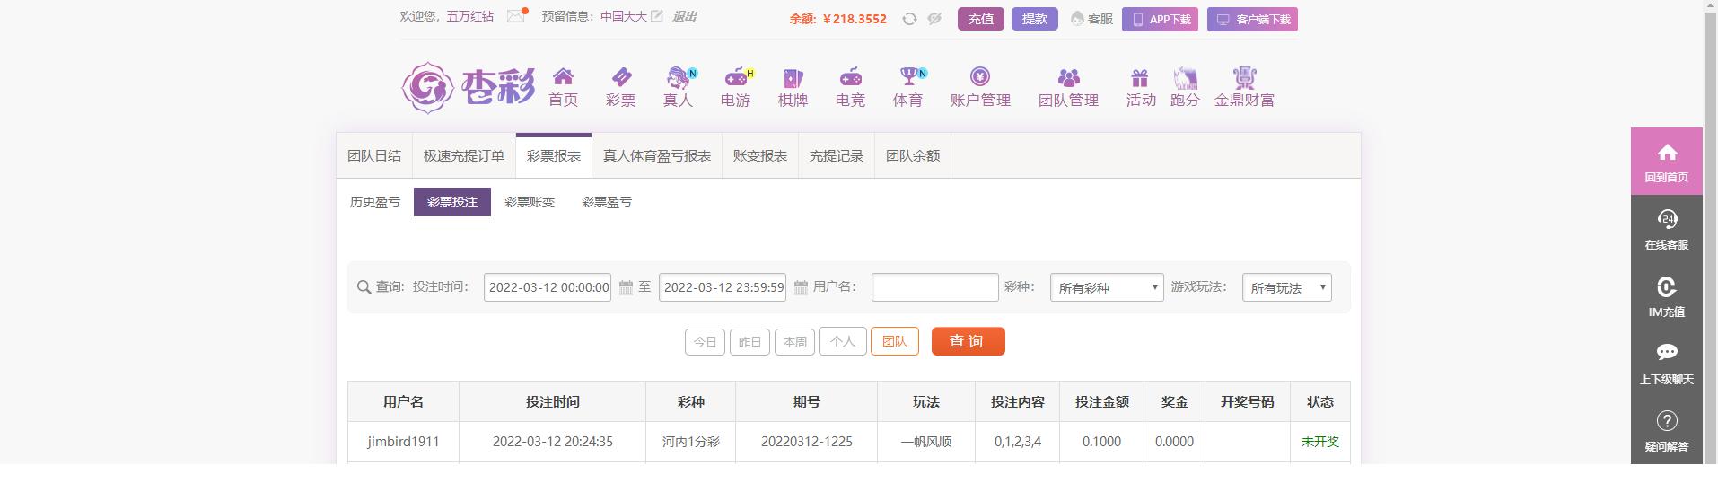
Task: Switch to 真人体育盈亏报表 tab
Action: 657,156
